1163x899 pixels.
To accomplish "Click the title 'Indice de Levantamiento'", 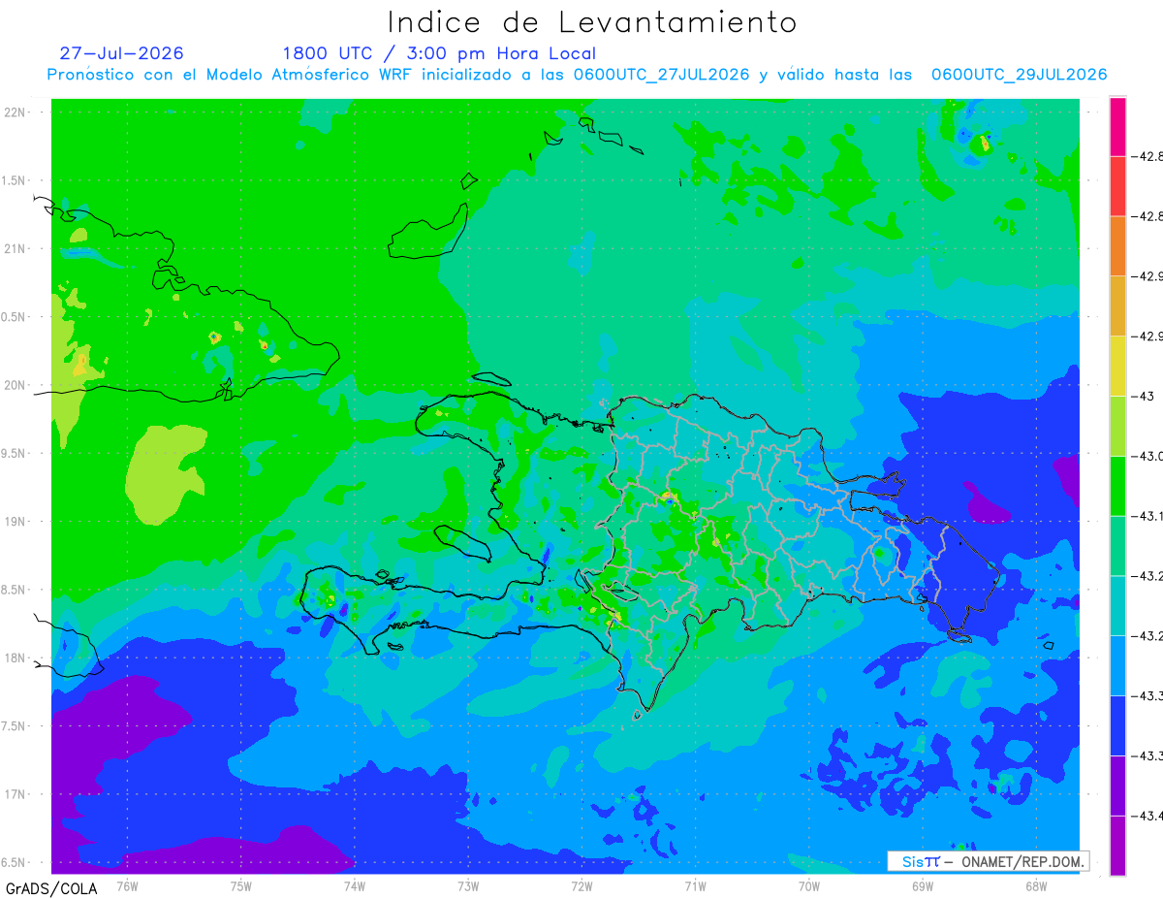I will point(592,21).
